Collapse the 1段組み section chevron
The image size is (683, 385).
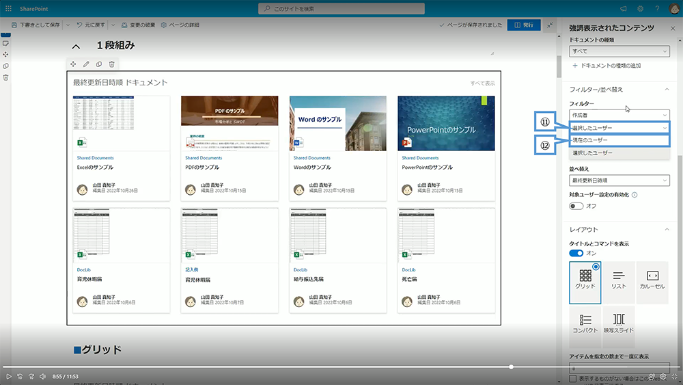76,47
